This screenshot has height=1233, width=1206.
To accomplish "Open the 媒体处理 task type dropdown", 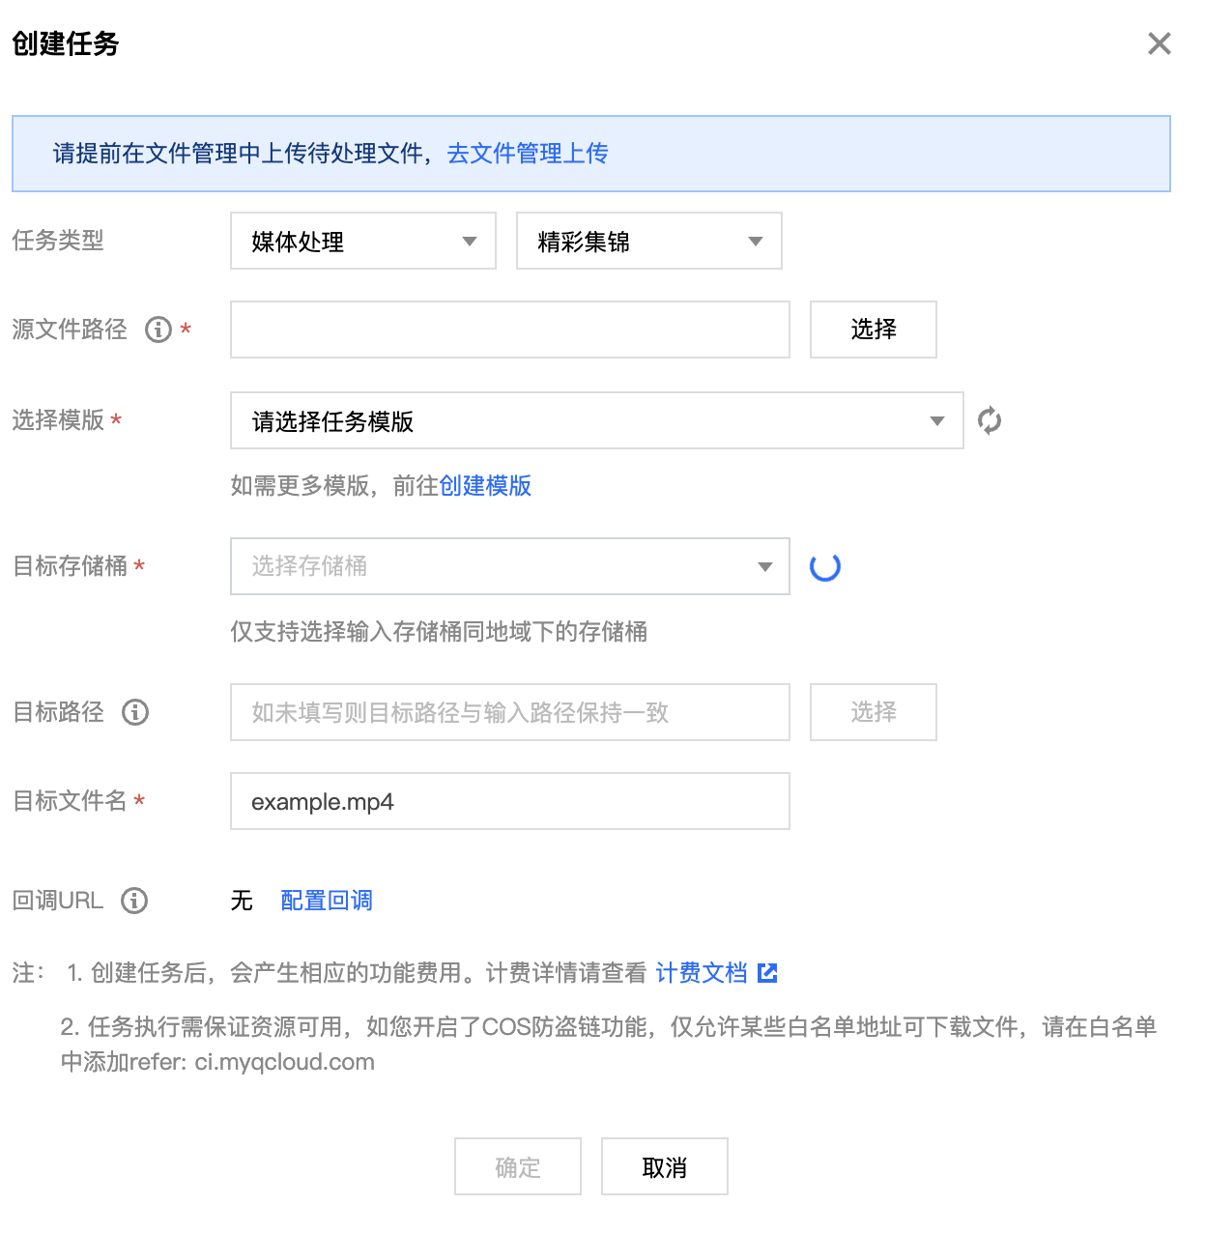I will [x=363, y=241].
